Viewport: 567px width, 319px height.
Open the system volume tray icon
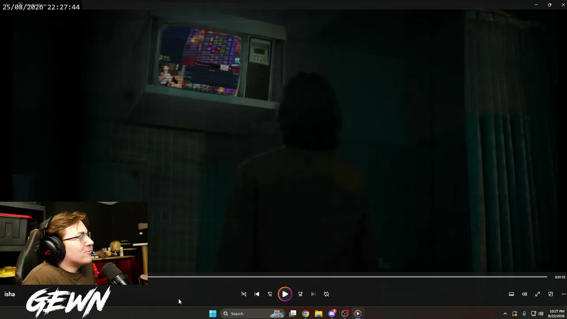540,314
